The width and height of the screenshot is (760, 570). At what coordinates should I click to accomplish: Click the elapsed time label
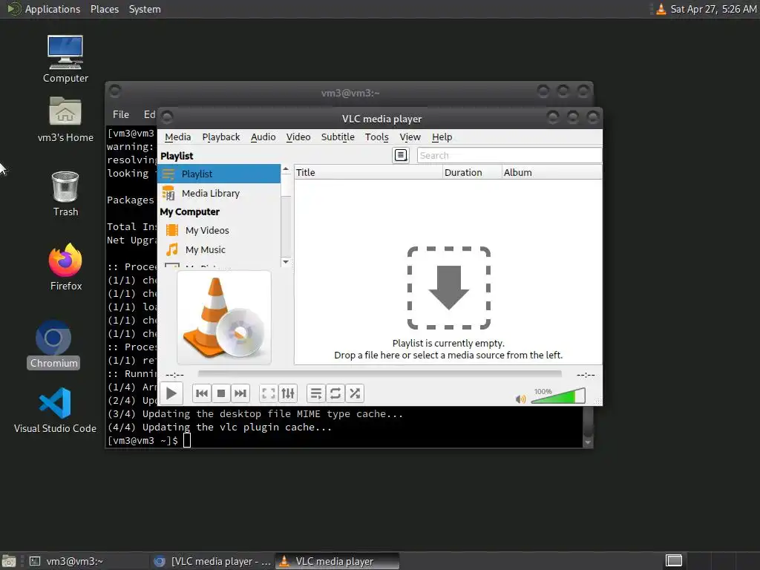174,375
